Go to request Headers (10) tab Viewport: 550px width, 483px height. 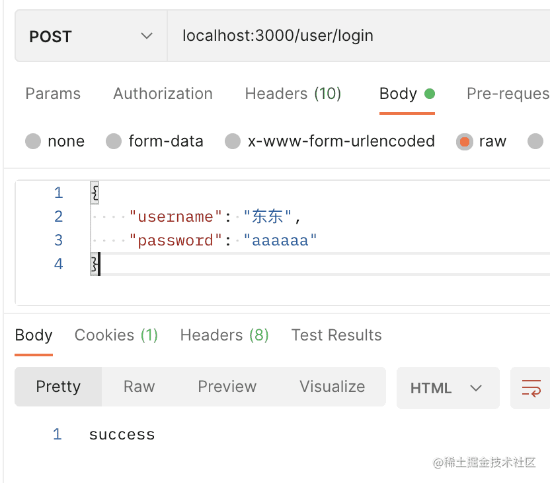(293, 94)
